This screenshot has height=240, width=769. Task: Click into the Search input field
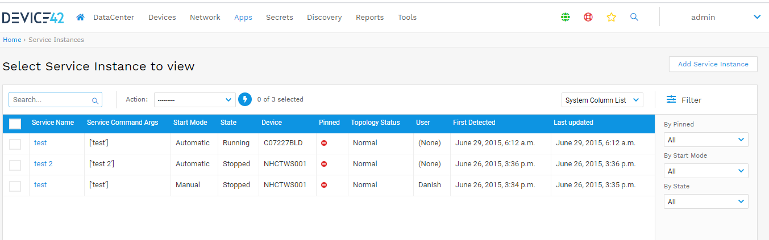tap(51, 100)
